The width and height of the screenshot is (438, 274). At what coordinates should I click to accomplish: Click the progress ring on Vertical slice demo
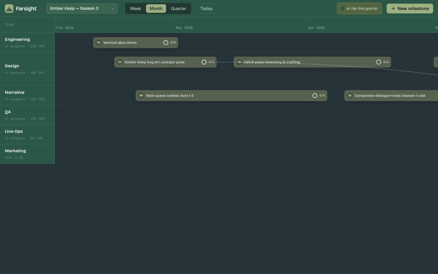point(166,43)
